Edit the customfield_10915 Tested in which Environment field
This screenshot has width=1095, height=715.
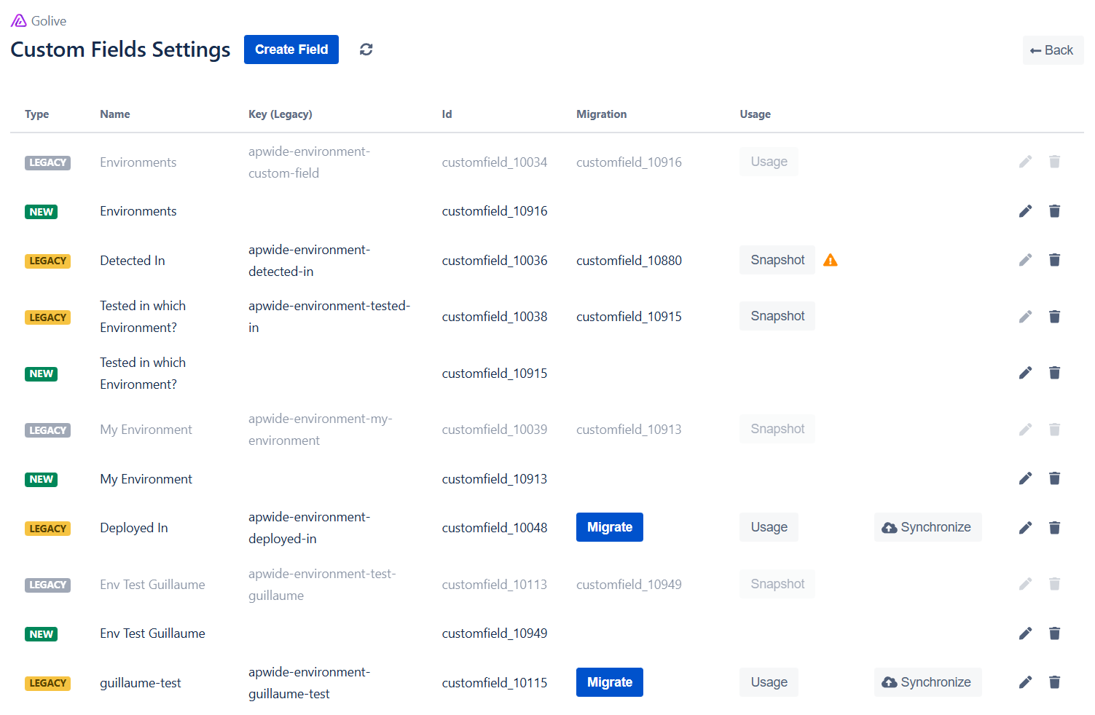click(x=1025, y=373)
